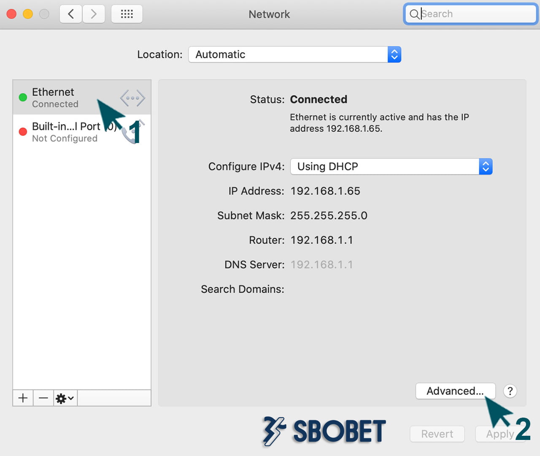Click the back navigation arrow
Viewport: 540px width, 456px height.
pyautogui.click(x=71, y=14)
